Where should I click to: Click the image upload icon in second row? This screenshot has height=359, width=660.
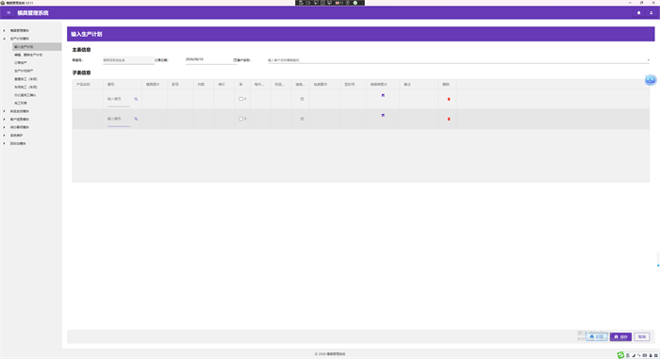383,115
